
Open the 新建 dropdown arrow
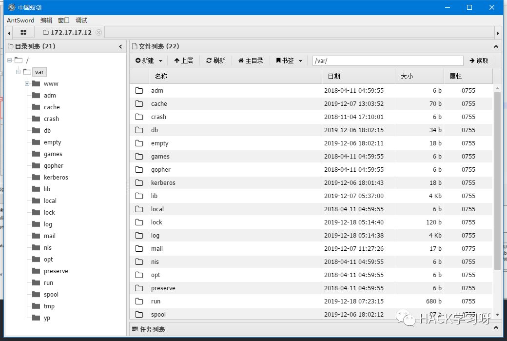point(161,61)
